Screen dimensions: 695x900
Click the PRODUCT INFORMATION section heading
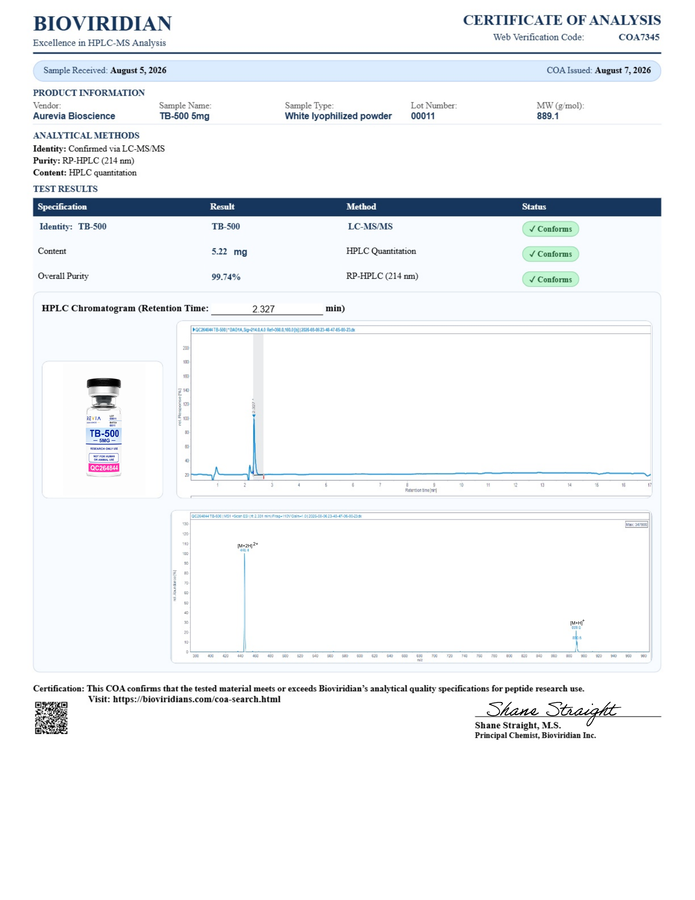pyautogui.click(x=89, y=93)
